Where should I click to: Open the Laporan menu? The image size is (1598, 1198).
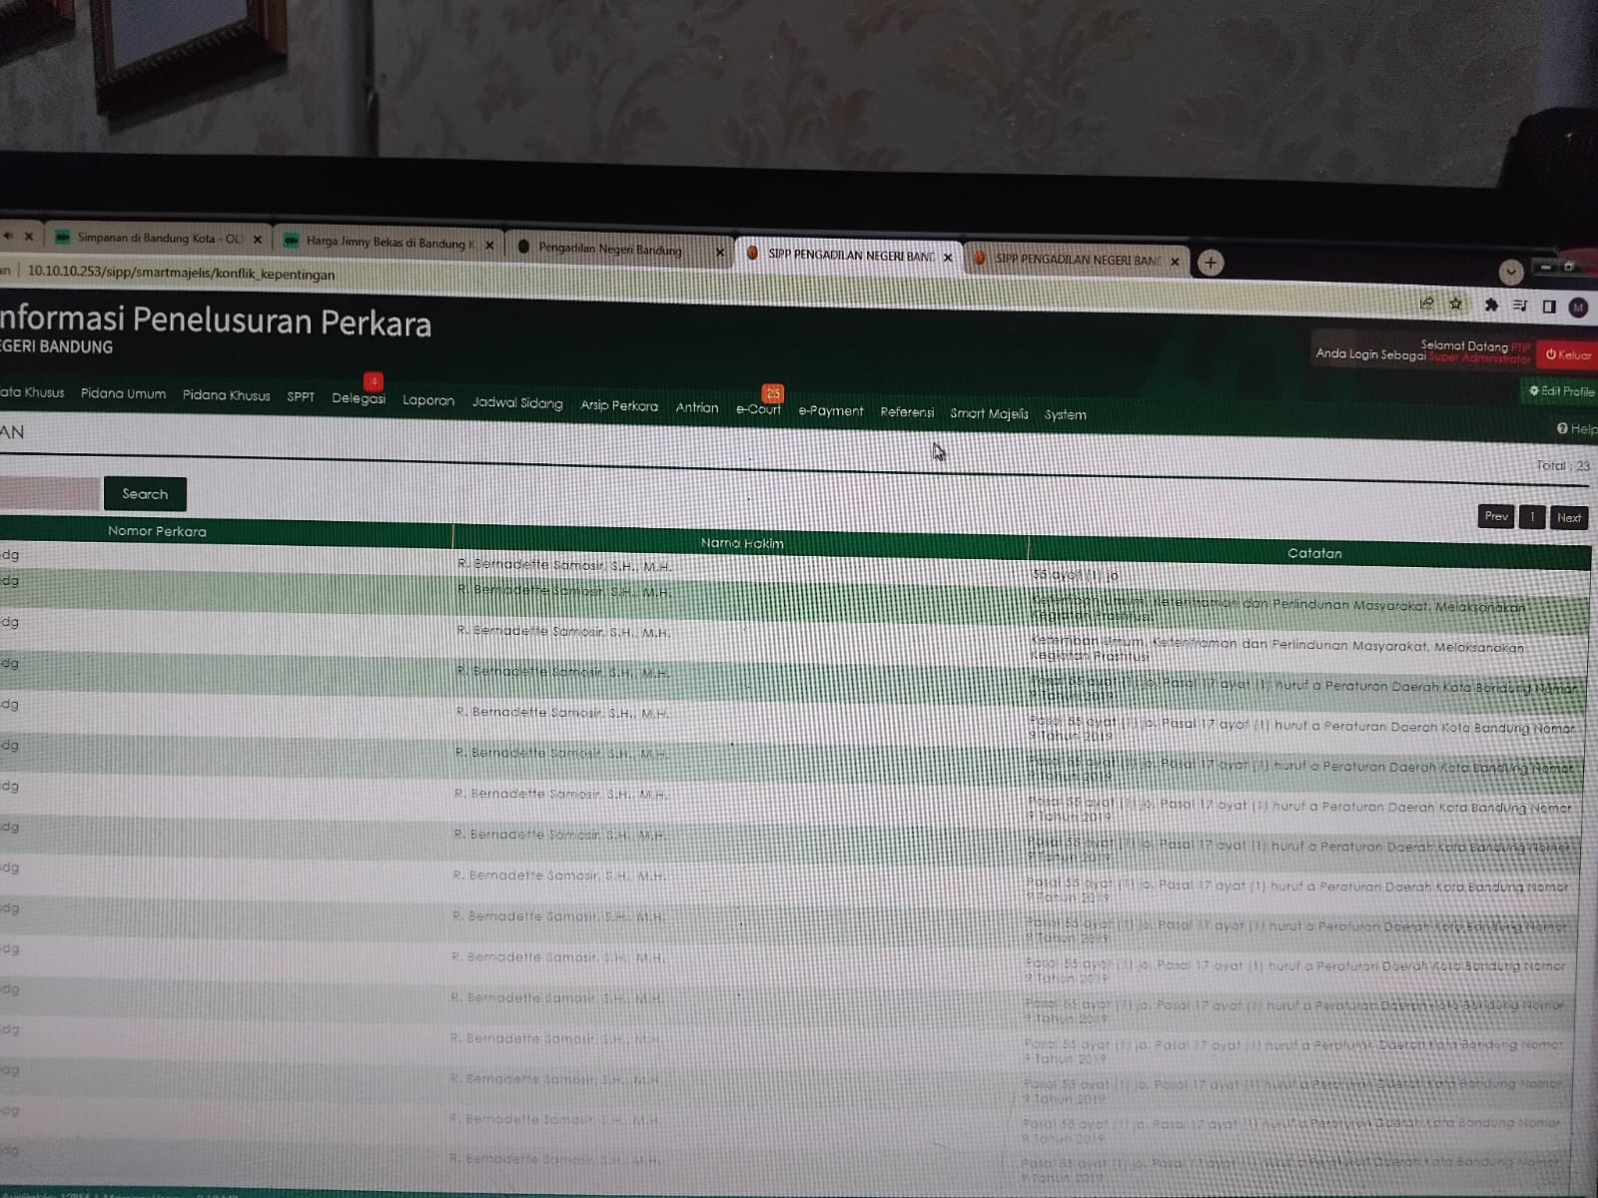point(428,400)
